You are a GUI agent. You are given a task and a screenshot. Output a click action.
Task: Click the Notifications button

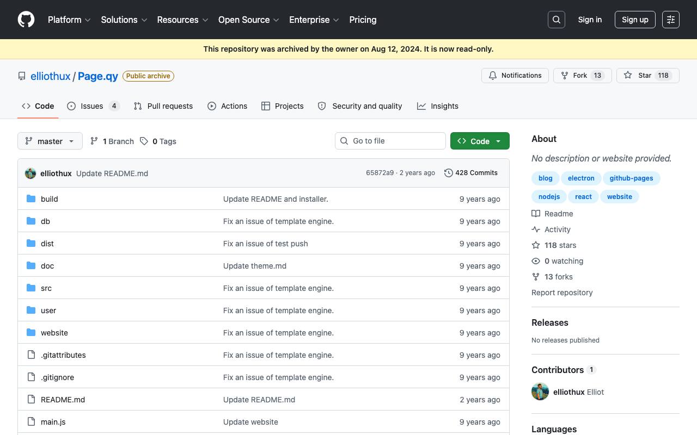(515, 76)
